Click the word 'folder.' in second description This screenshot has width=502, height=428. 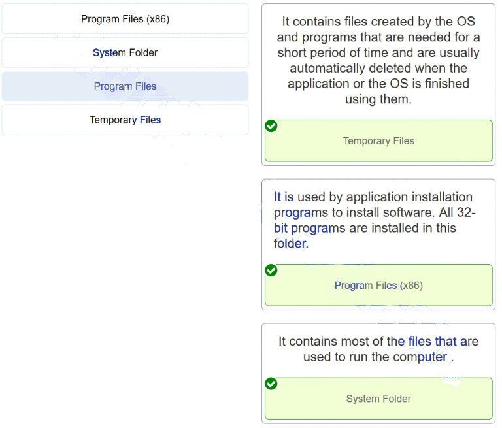click(291, 244)
